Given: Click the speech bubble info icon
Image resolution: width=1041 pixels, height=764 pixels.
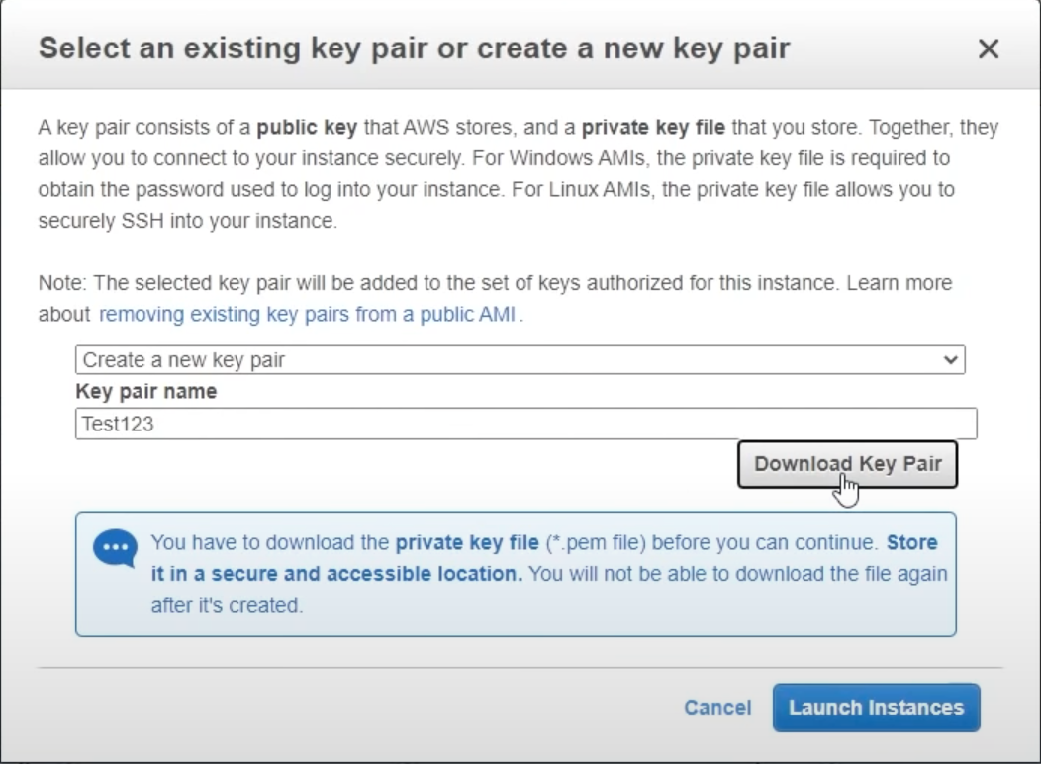Looking at the screenshot, I should [115, 547].
